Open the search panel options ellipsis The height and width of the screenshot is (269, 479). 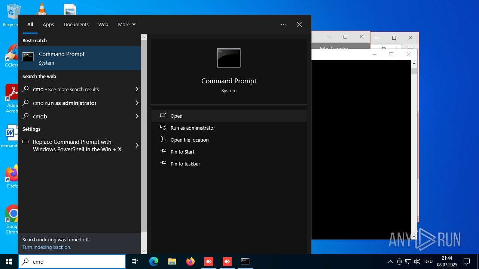(284, 24)
